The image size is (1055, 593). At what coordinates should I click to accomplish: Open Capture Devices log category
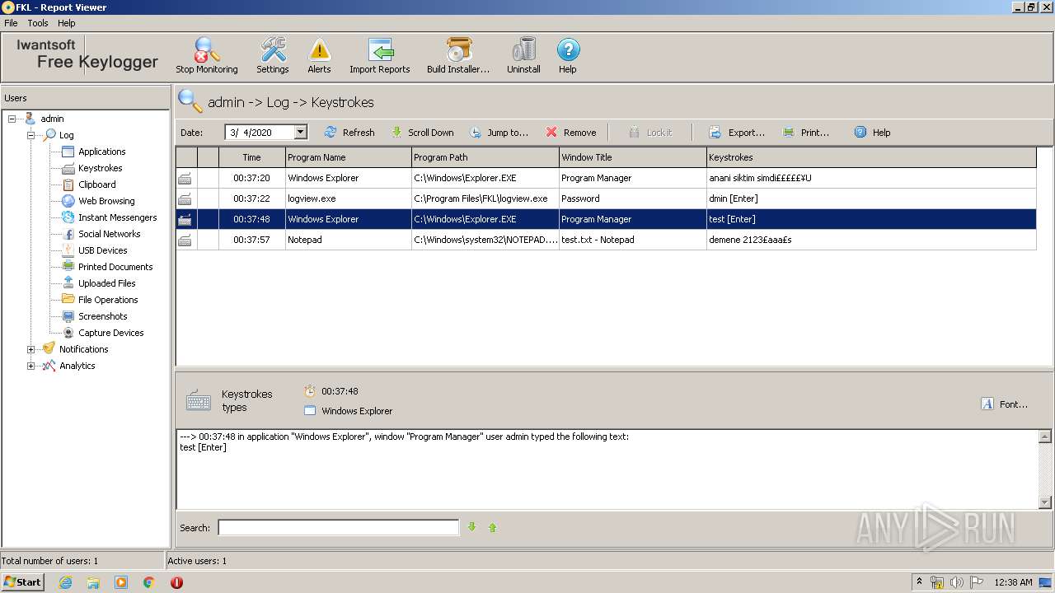(x=110, y=333)
